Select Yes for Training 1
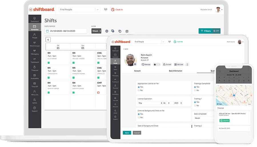 pyautogui.click(x=195, y=102)
